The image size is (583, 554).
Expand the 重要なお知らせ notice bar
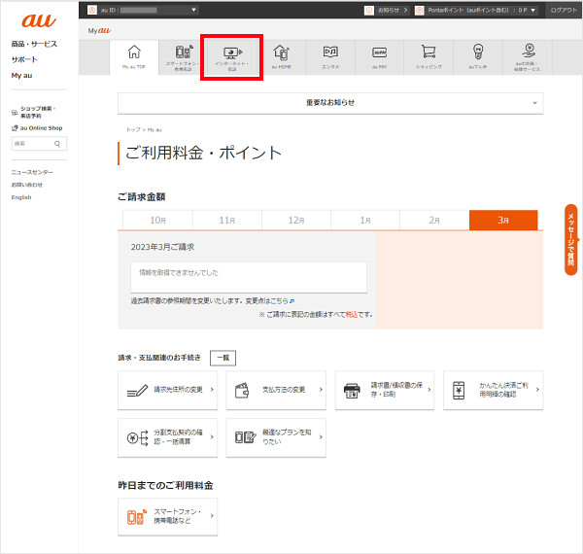point(330,102)
